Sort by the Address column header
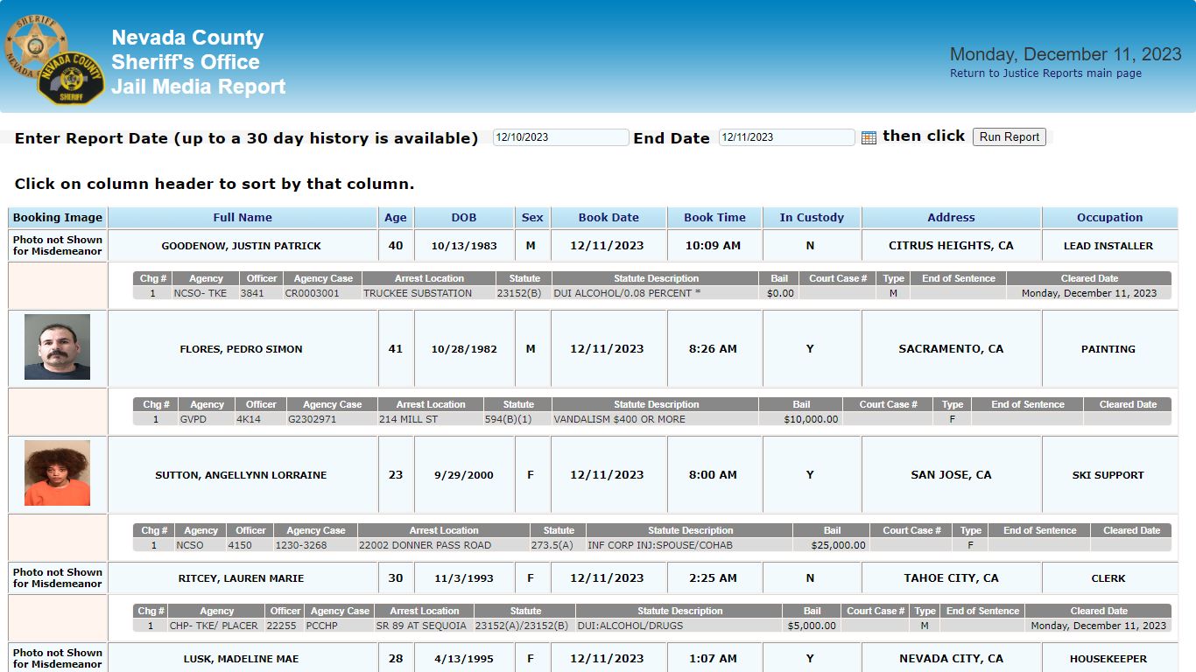1196x672 pixels. (x=951, y=218)
